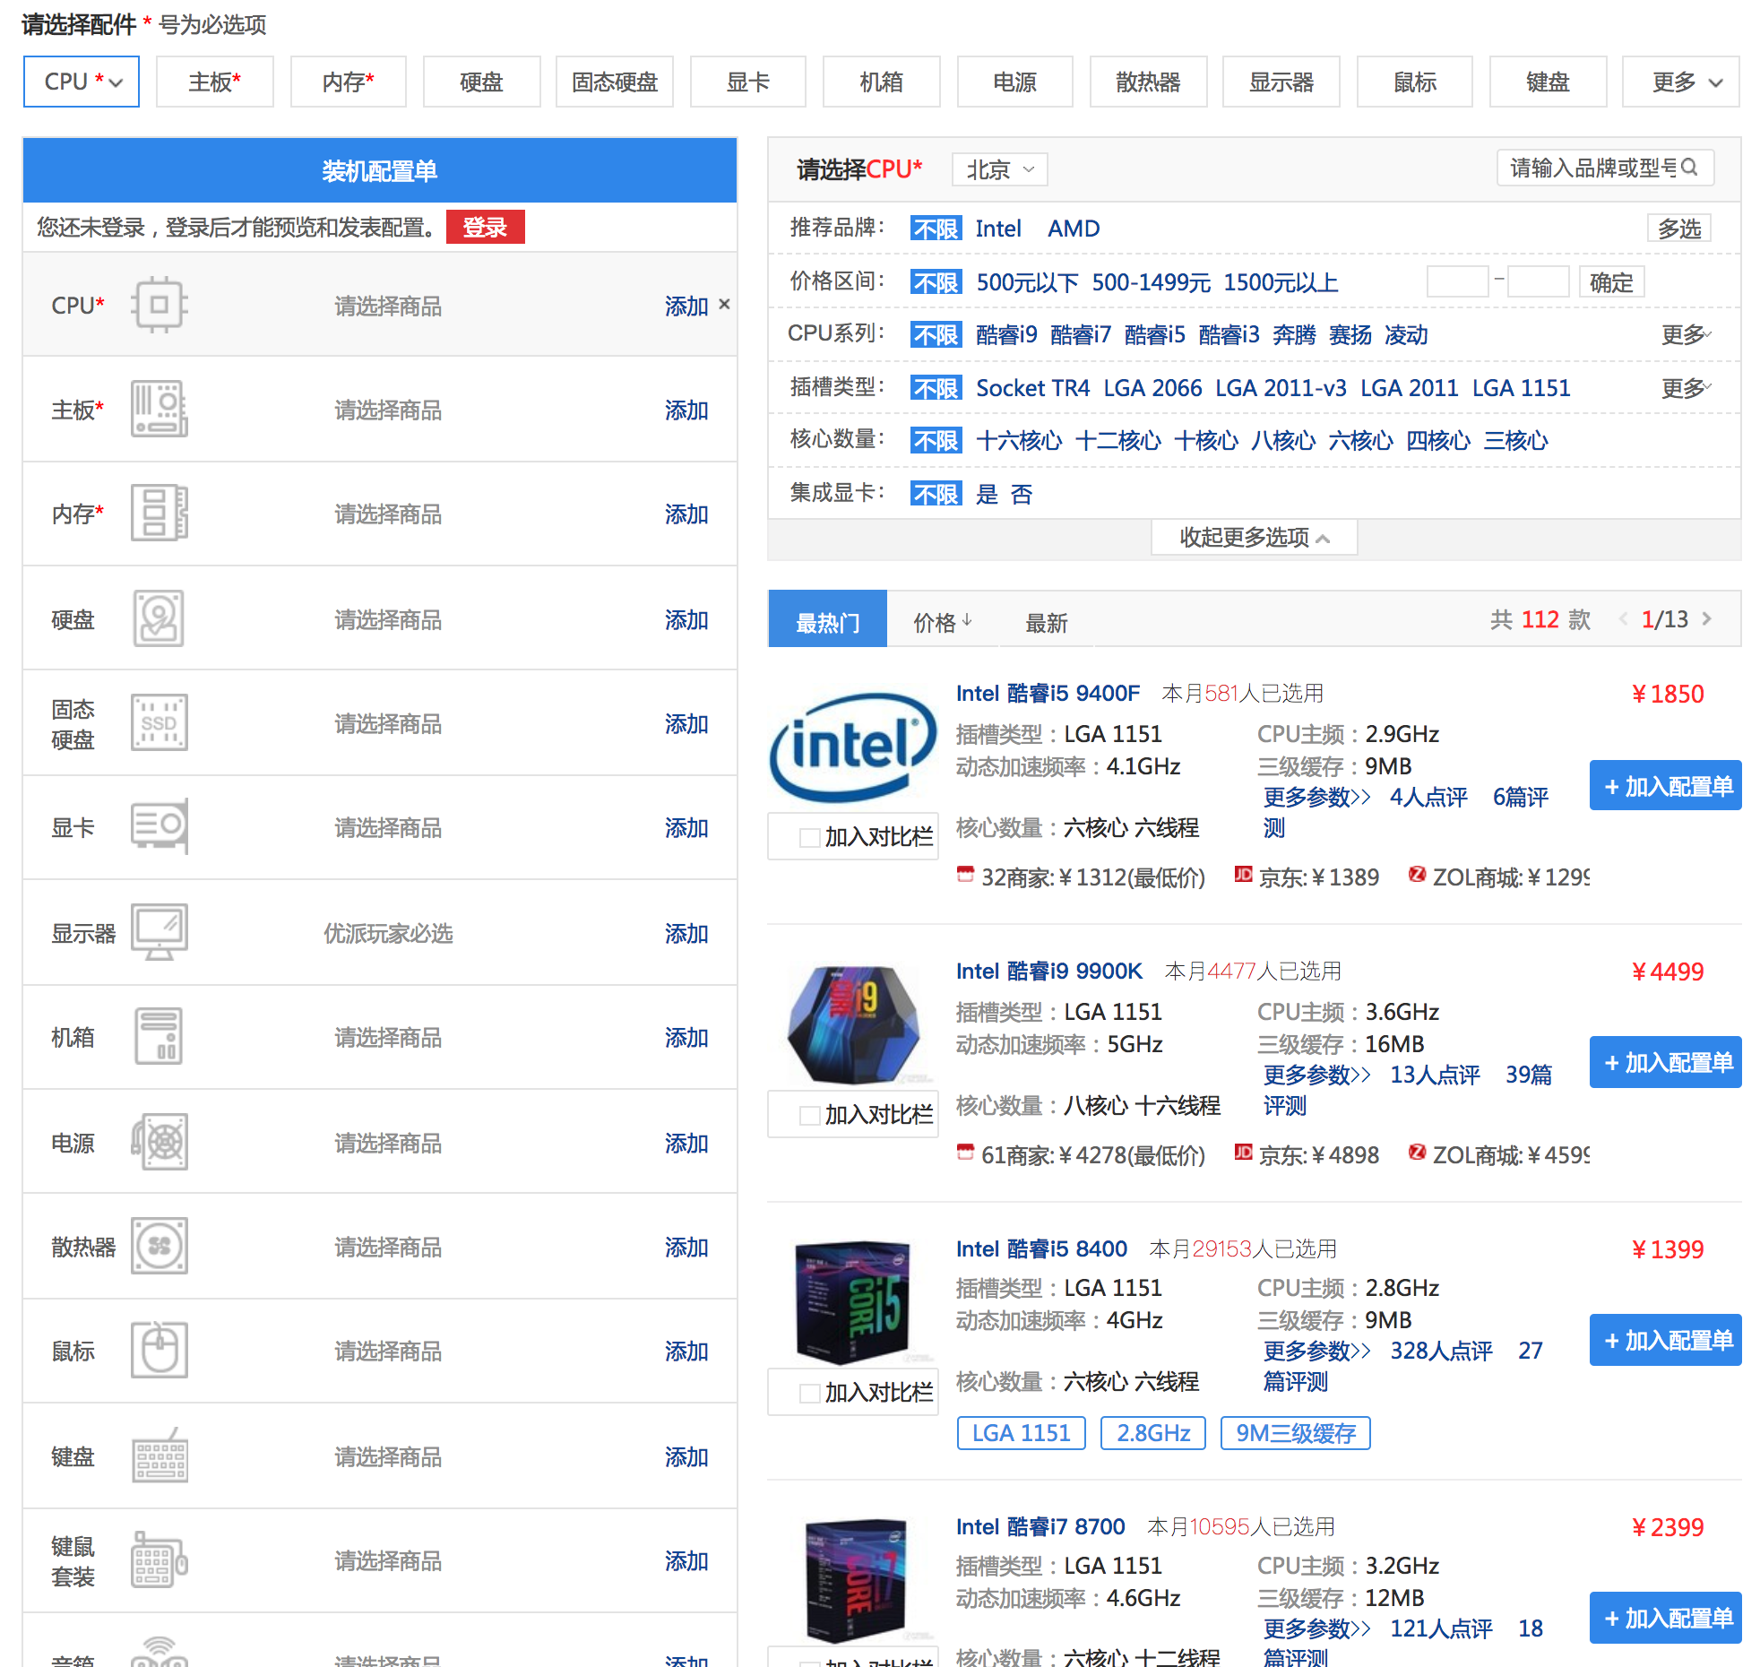Remove CPU row with the × icon
This screenshot has height=1667, width=1760.
(724, 305)
